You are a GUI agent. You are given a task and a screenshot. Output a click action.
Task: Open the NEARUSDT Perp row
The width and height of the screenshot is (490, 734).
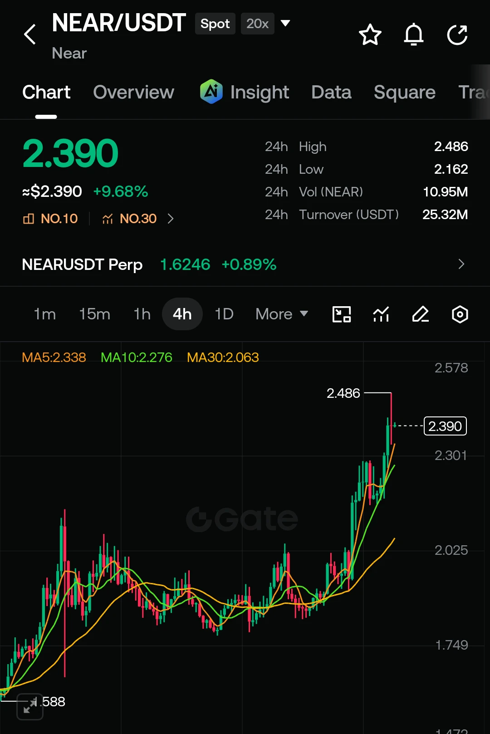pyautogui.click(x=245, y=264)
